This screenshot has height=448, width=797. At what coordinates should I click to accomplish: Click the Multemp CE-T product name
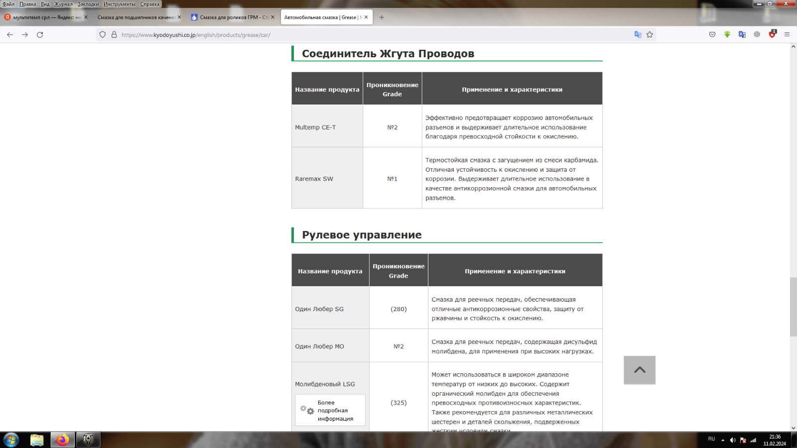coord(315,127)
